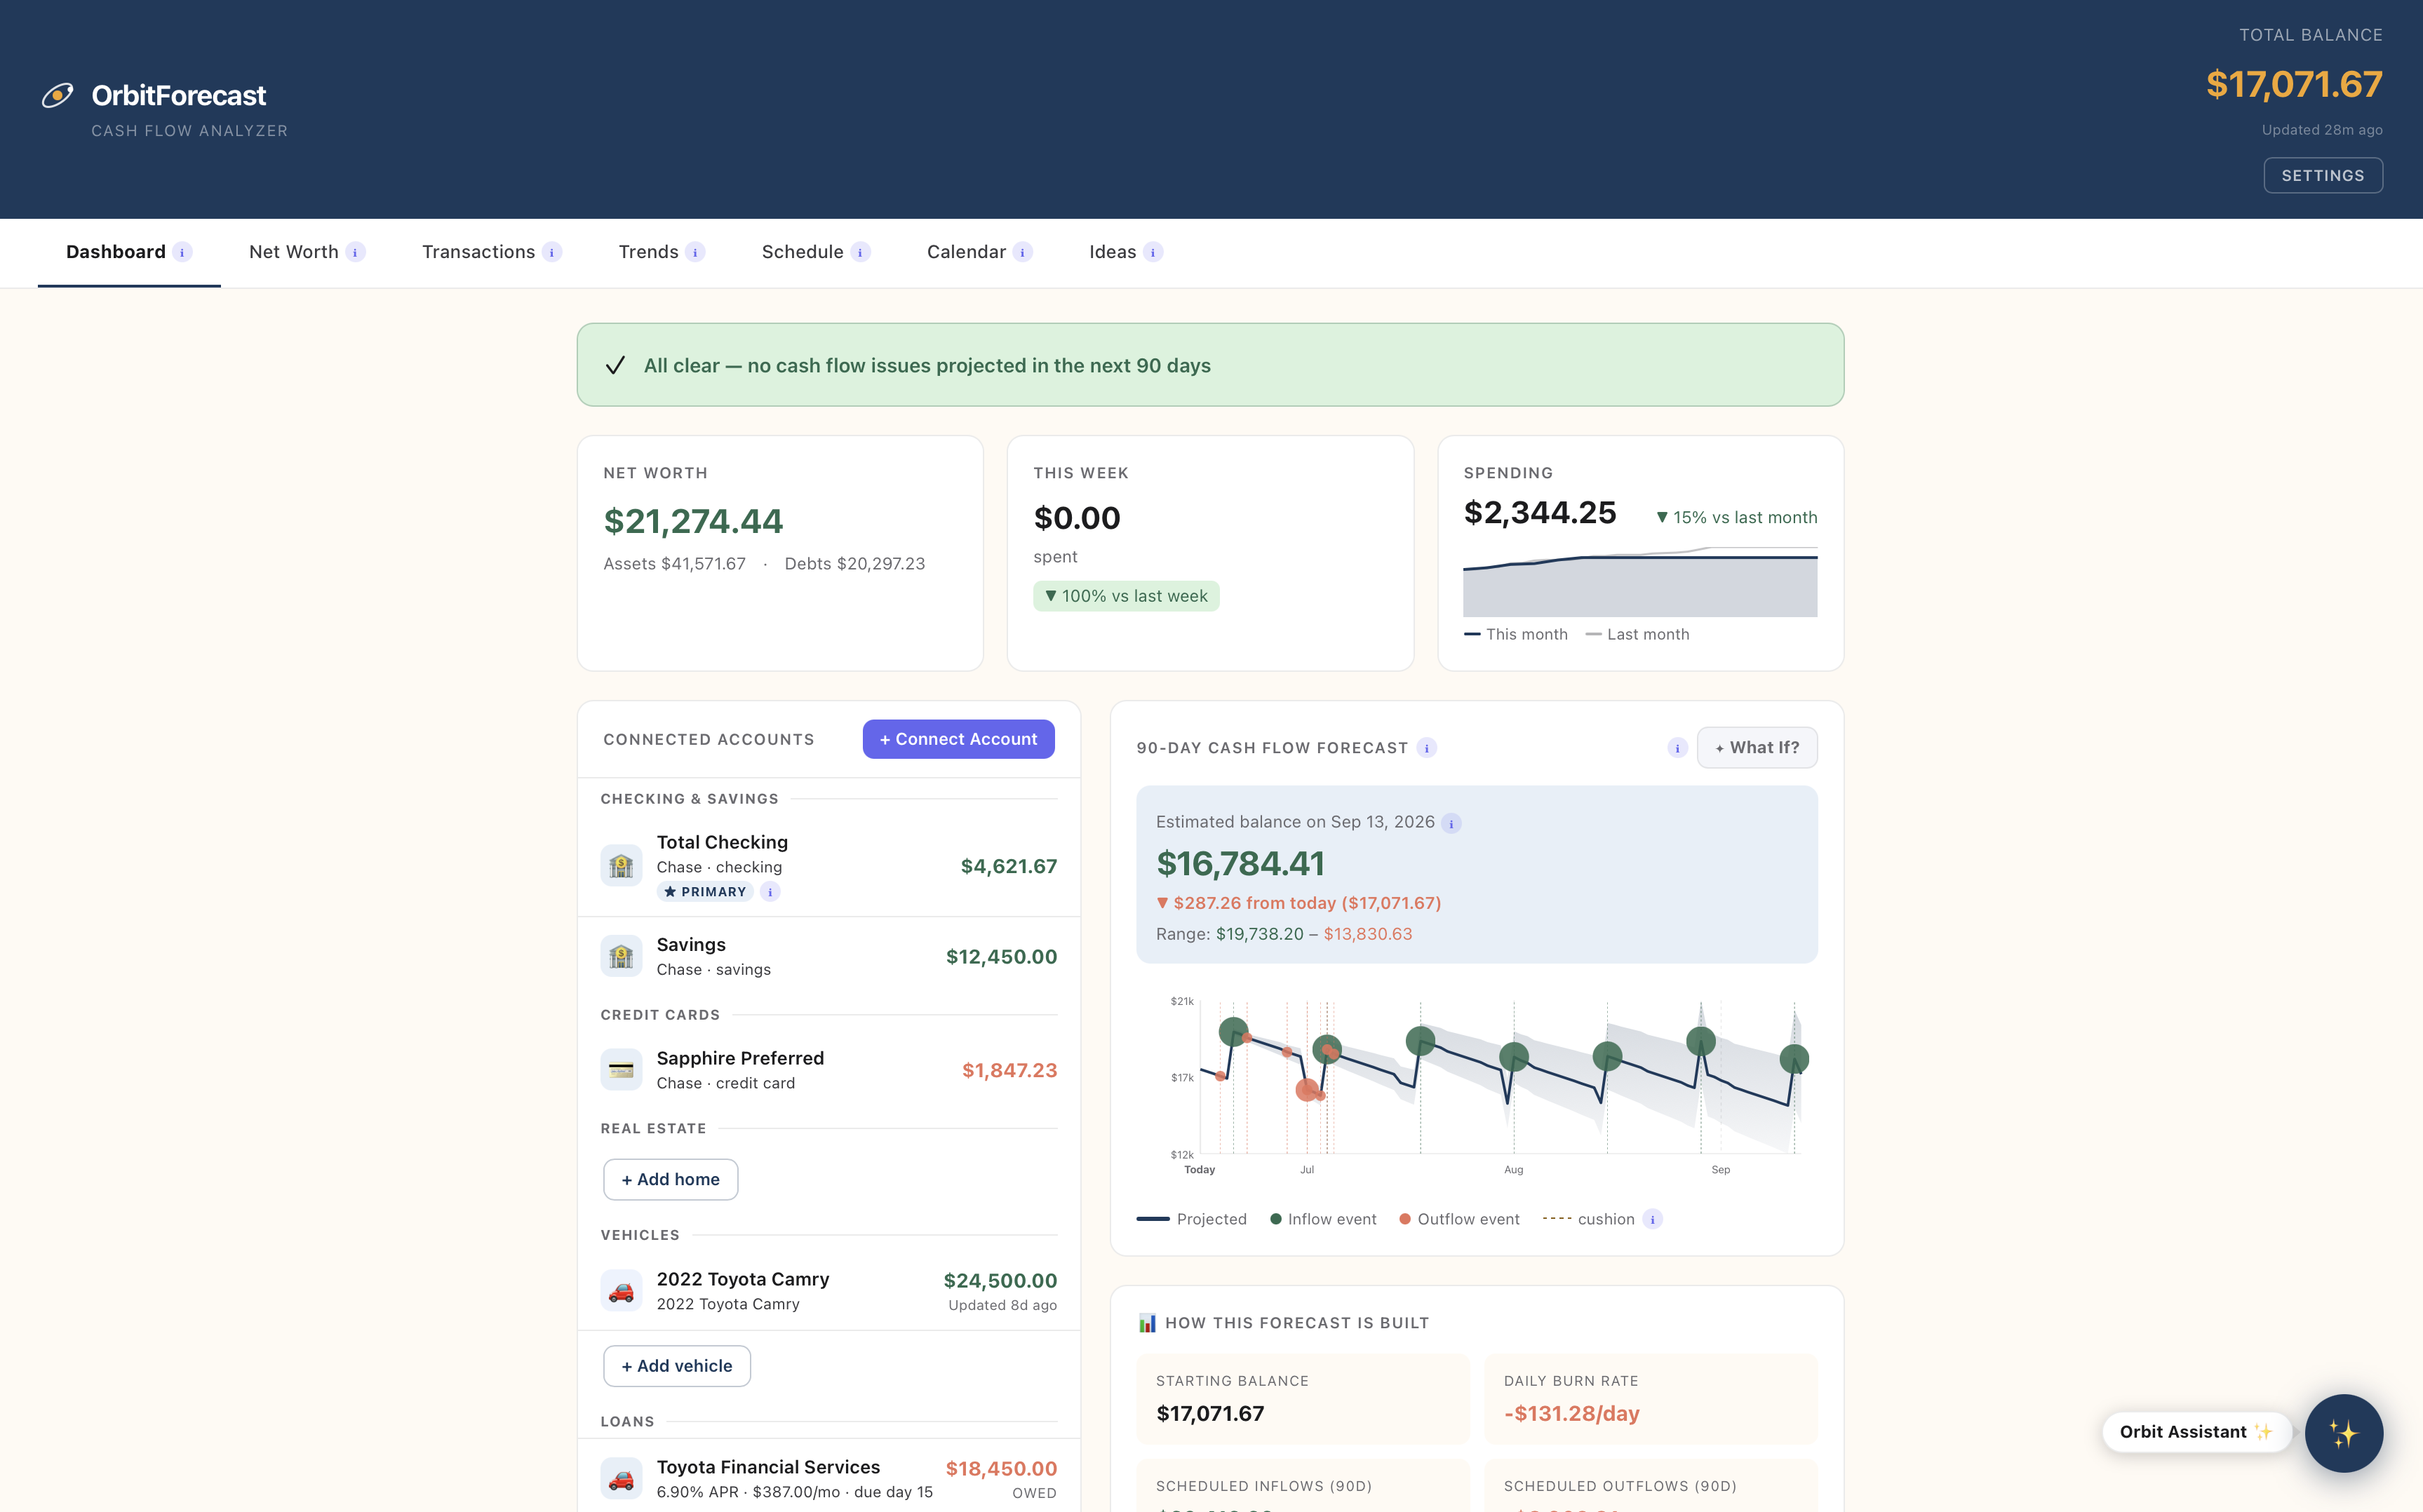This screenshot has width=2423, height=1512.
Task: Select Sapphire Preferred card name
Action: 740,1058
